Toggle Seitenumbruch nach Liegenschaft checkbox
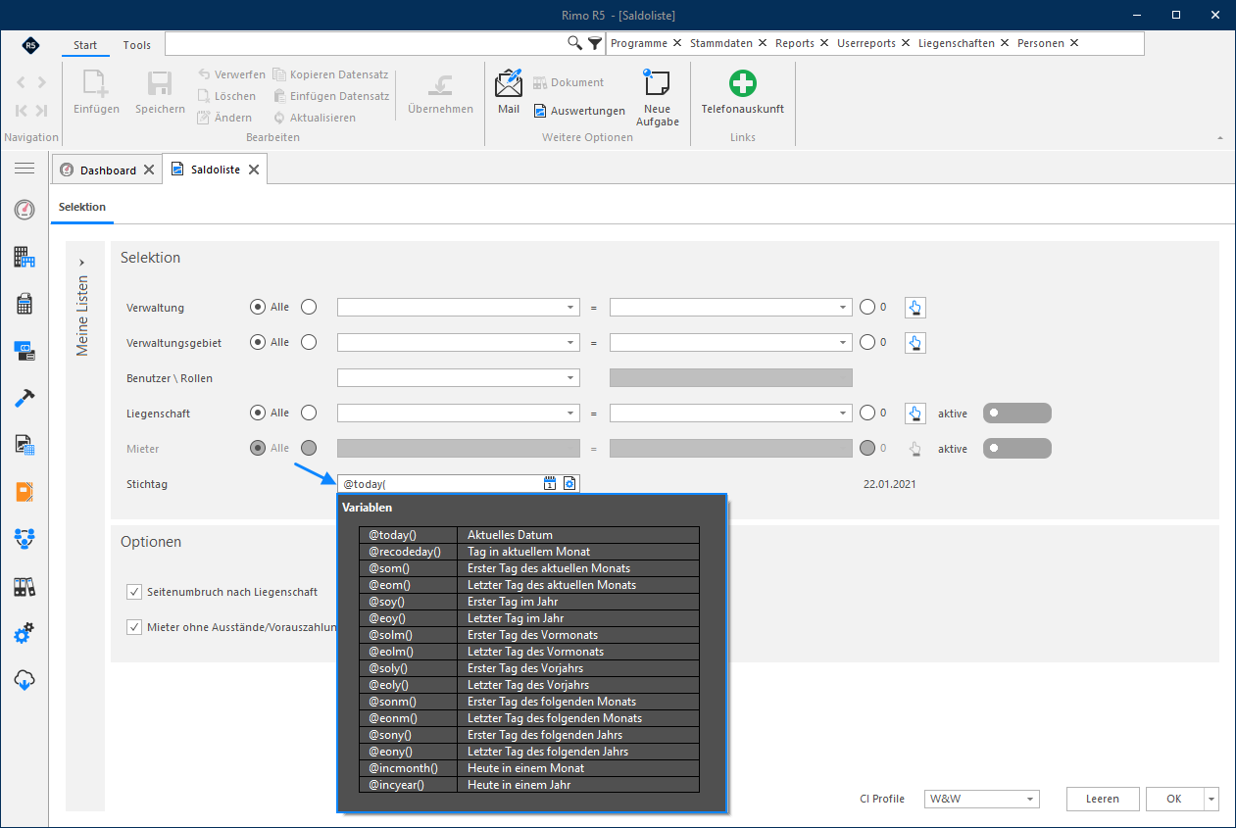This screenshot has height=828, width=1236. click(x=134, y=592)
